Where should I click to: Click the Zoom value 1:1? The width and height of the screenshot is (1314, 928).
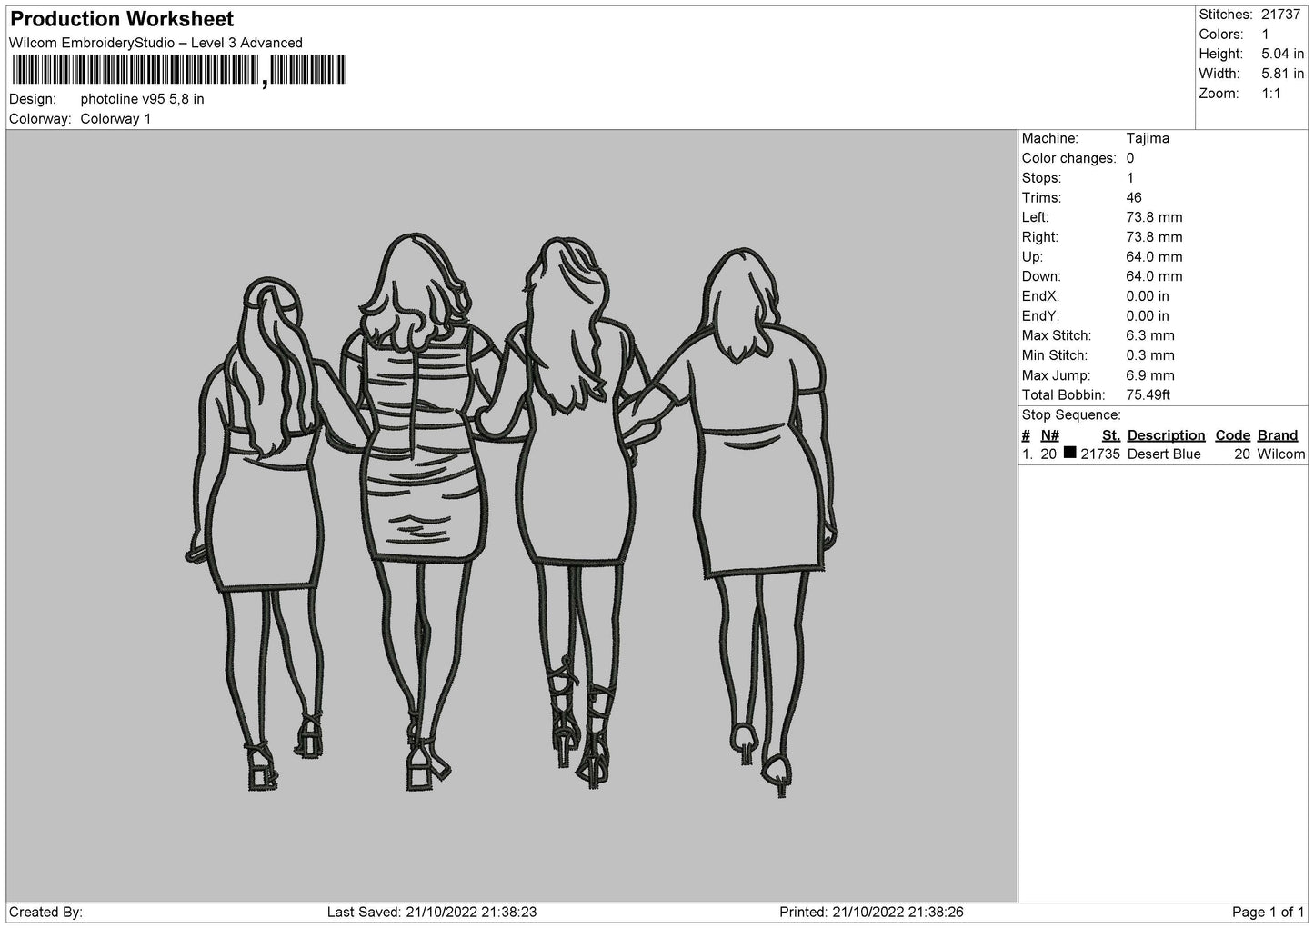(1271, 94)
